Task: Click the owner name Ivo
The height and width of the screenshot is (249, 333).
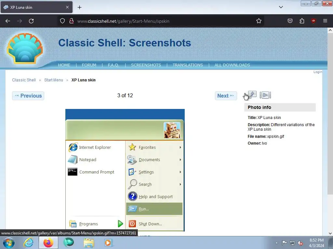Action: point(264,143)
